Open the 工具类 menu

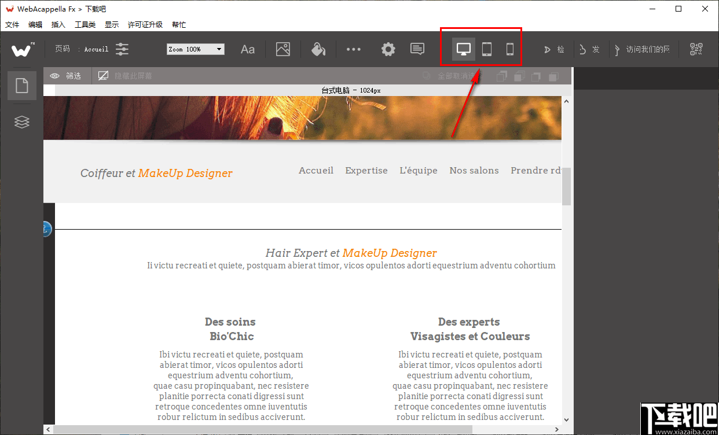pos(85,25)
